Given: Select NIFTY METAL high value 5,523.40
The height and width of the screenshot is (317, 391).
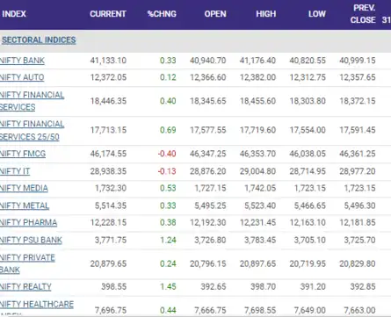Looking at the screenshot, I should point(260,205).
